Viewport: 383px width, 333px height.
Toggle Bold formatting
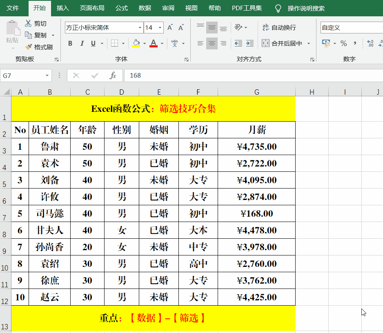tap(70, 43)
